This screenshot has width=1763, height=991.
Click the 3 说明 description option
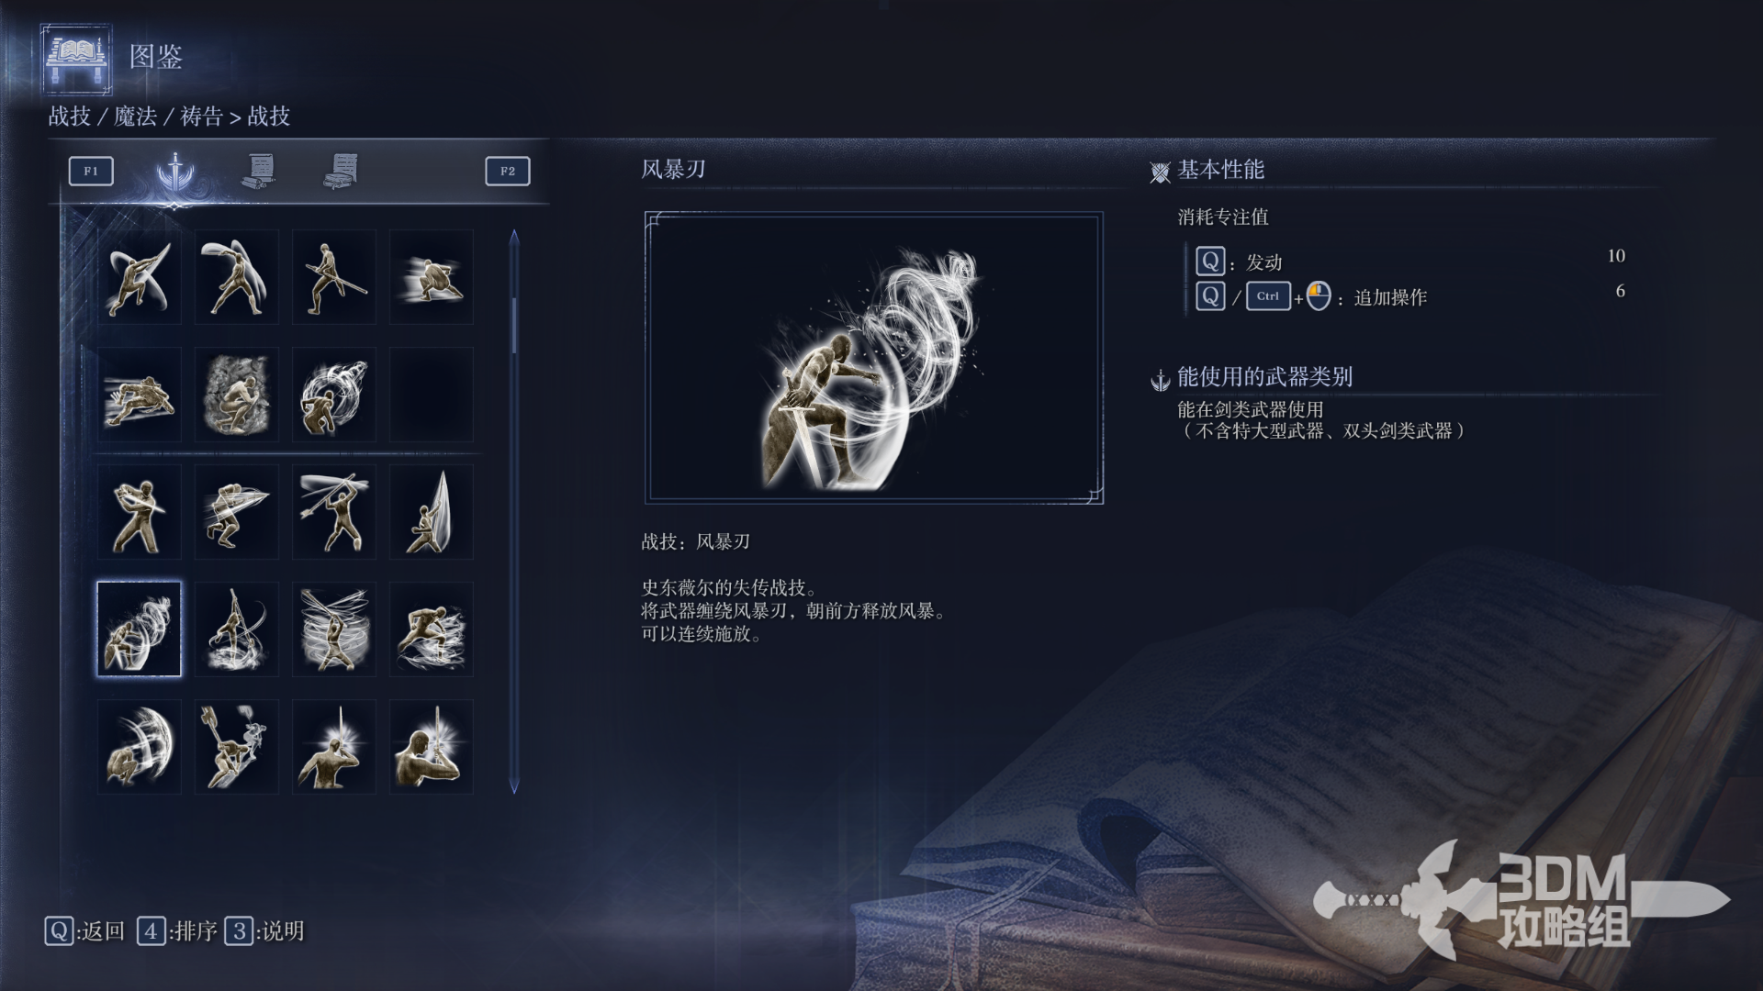pyautogui.click(x=264, y=931)
